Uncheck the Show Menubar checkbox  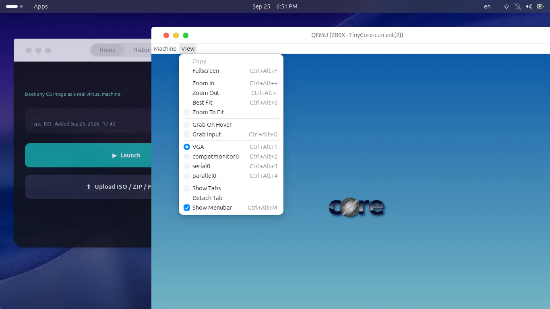(x=187, y=208)
